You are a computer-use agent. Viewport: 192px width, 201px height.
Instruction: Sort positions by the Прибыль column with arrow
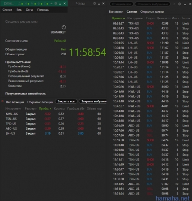point(45,109)
